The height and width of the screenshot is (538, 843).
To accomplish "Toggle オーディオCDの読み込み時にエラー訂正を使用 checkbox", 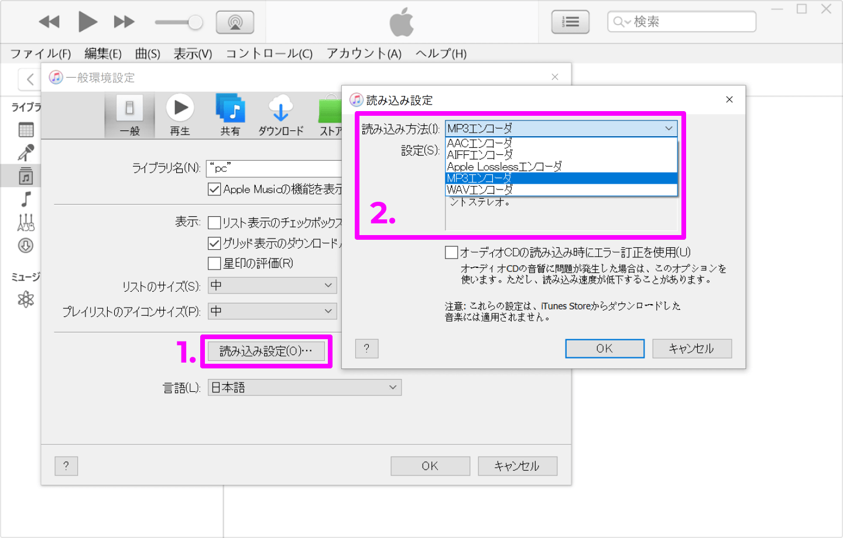I will 451,253.
